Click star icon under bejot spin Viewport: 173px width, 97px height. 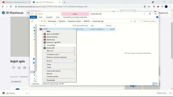coord(19,68)
